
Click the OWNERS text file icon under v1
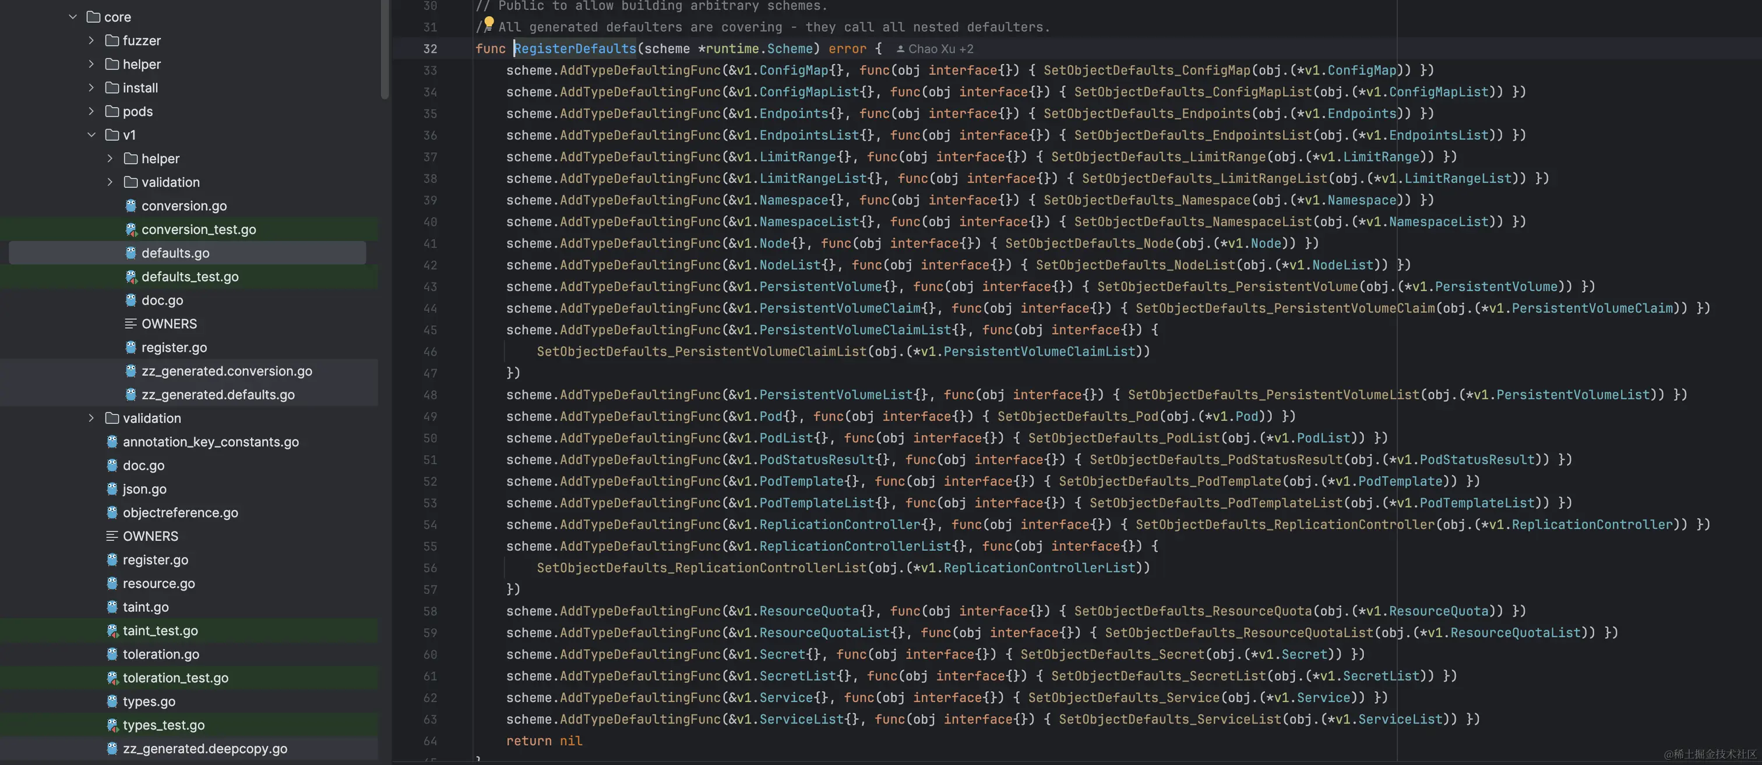pyautogui.click(x=131, y=323)
